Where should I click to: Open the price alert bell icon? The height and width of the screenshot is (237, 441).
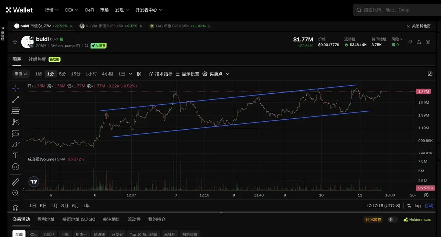410,42
